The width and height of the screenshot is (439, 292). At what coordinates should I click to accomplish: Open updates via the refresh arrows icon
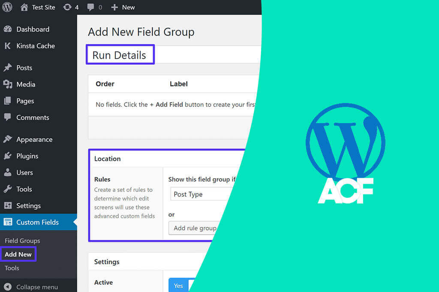click(x=67, y=7)
